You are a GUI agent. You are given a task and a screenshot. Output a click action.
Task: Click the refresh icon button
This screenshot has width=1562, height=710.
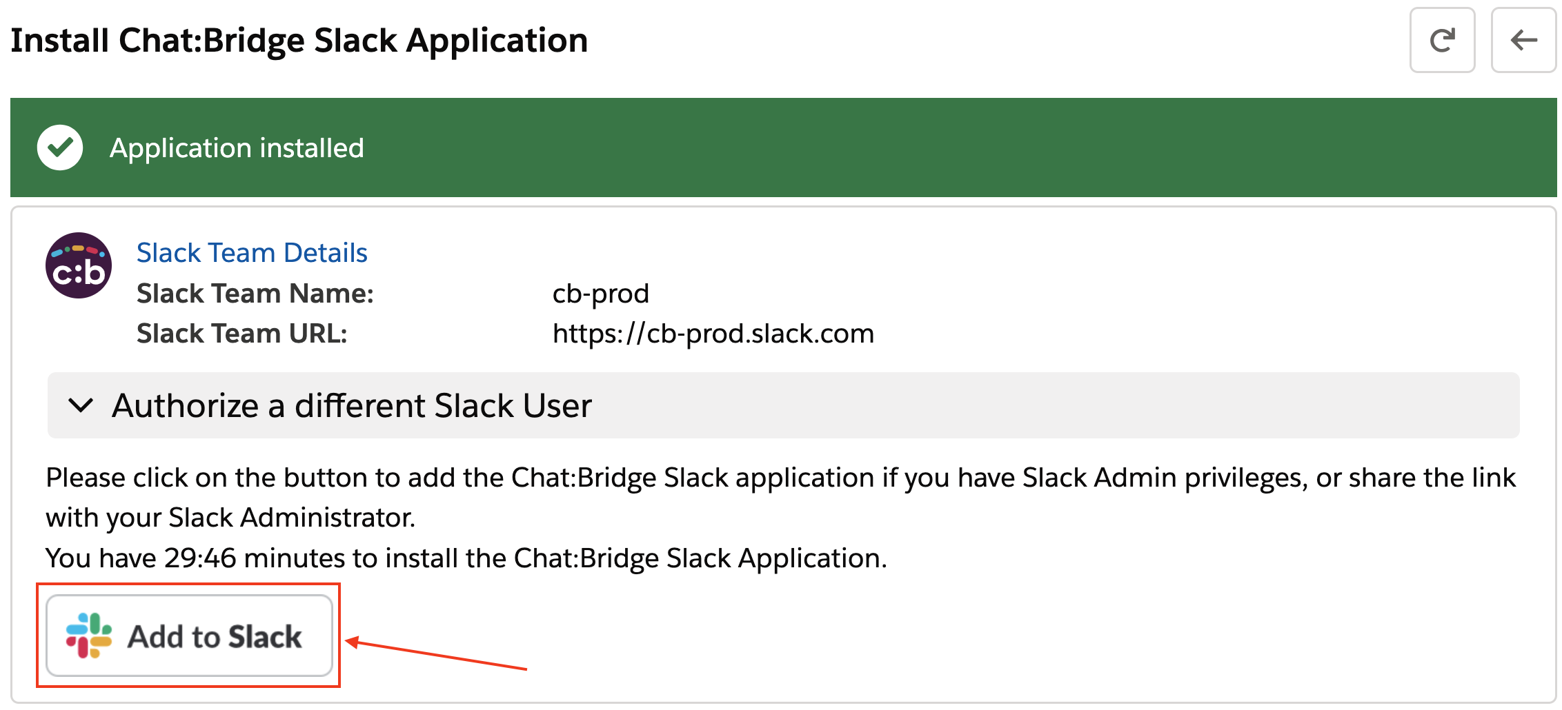[x=1442, y=41]
